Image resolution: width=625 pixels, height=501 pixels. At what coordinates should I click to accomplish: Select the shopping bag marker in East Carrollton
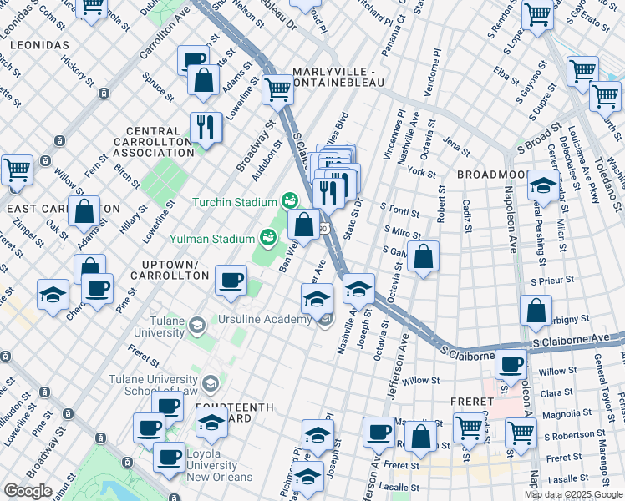(x=84, y=212)
